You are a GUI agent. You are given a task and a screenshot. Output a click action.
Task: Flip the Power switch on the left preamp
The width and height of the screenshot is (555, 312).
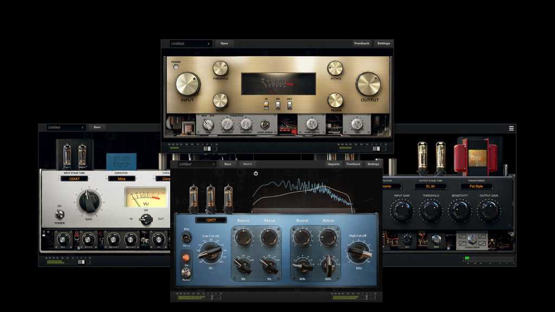(60, 215)
